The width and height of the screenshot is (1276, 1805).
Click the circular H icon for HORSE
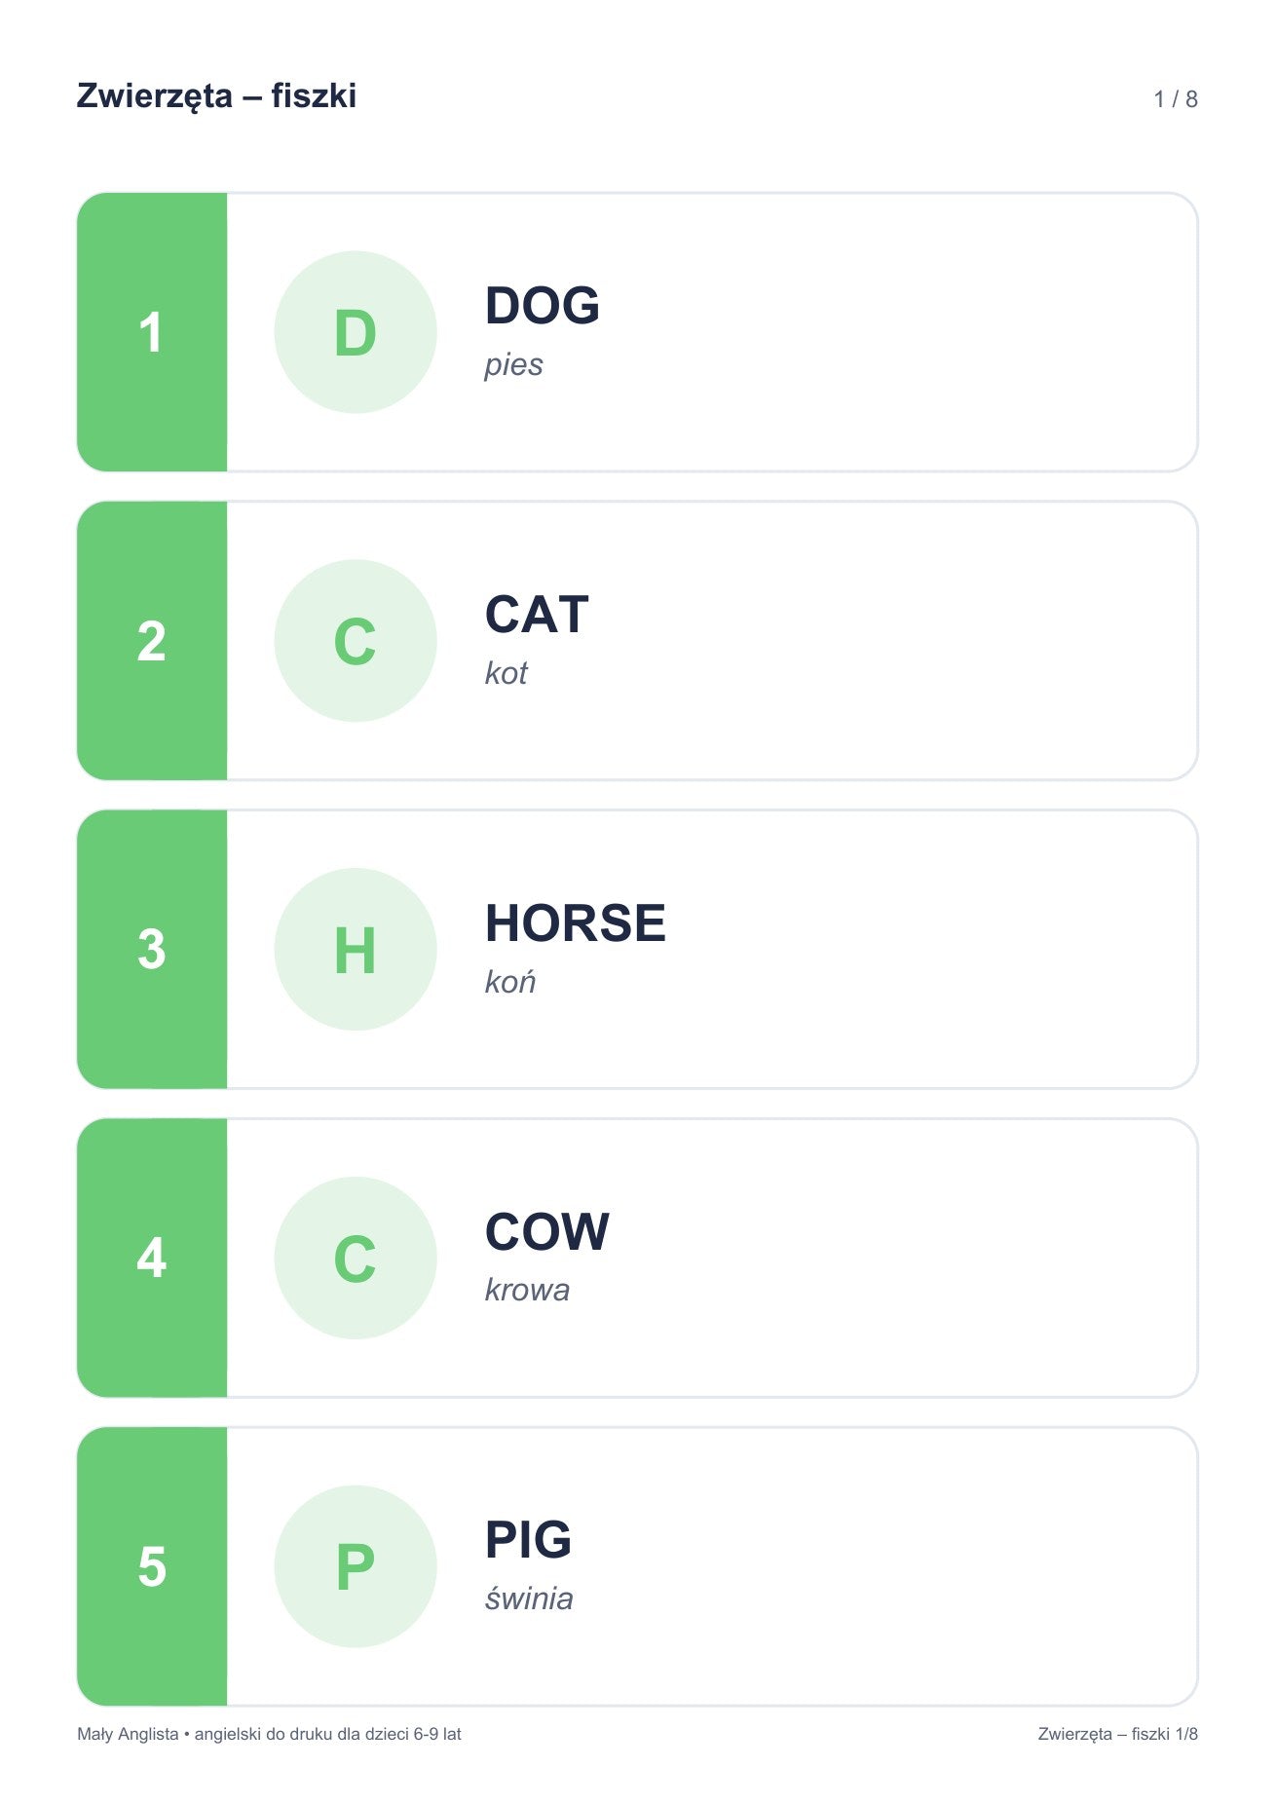tap(356, 950)
